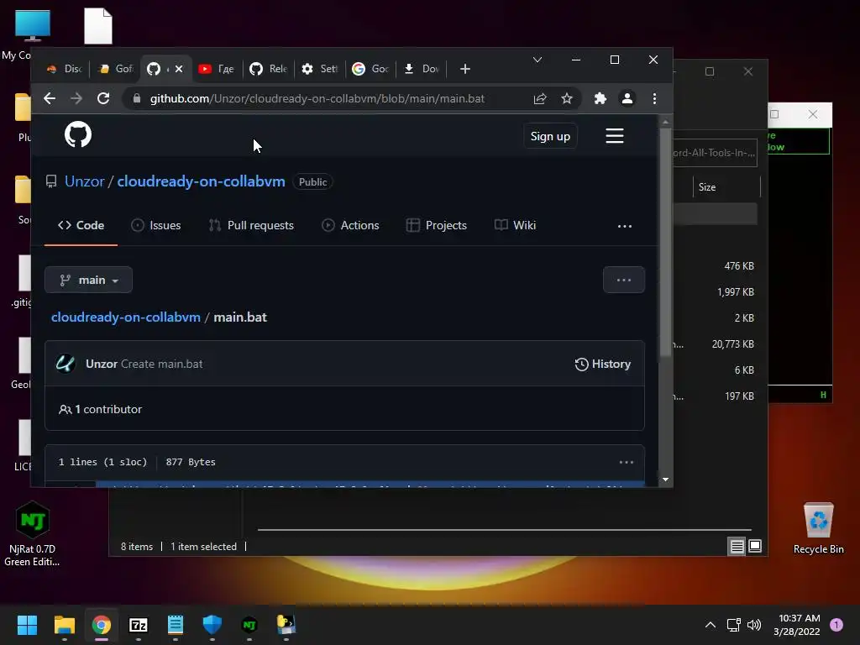Image resolution: width=860 pixels, height=645 pixels.
Task: Reload the GitHub page
Action: [103, 99]
